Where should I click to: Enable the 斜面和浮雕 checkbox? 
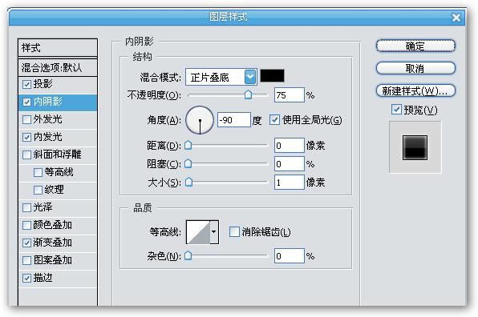point(26,154)
